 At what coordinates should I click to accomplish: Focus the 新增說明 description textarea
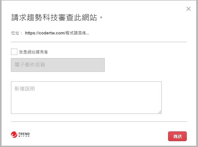point(86,98)
